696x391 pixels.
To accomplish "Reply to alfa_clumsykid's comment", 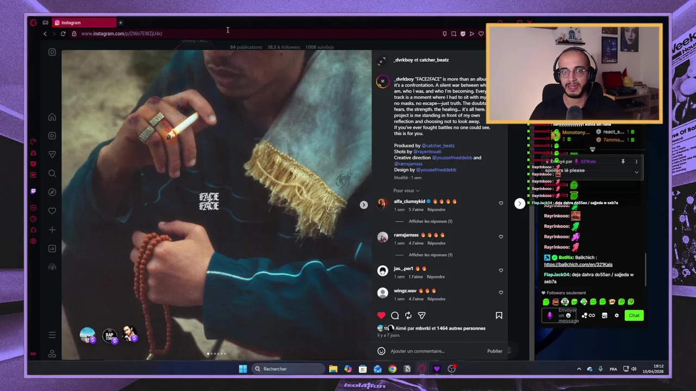I will tap(436, 210).
